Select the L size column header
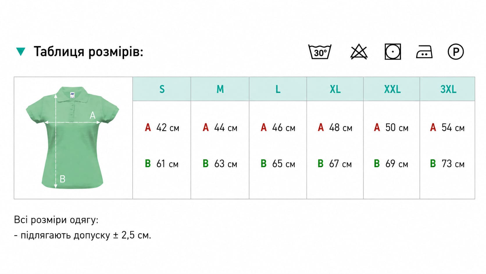 click(278, 89)
